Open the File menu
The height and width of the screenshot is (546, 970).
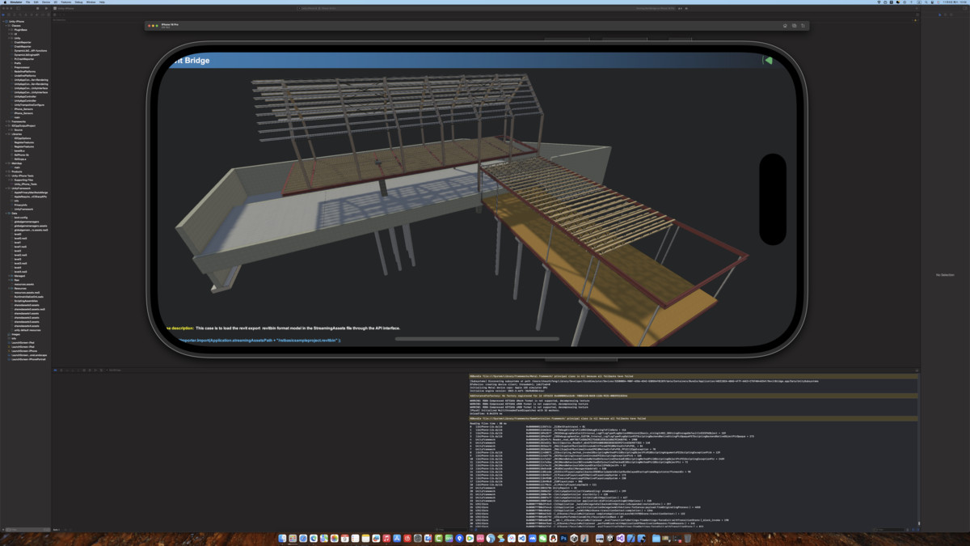tap(27, 2)
